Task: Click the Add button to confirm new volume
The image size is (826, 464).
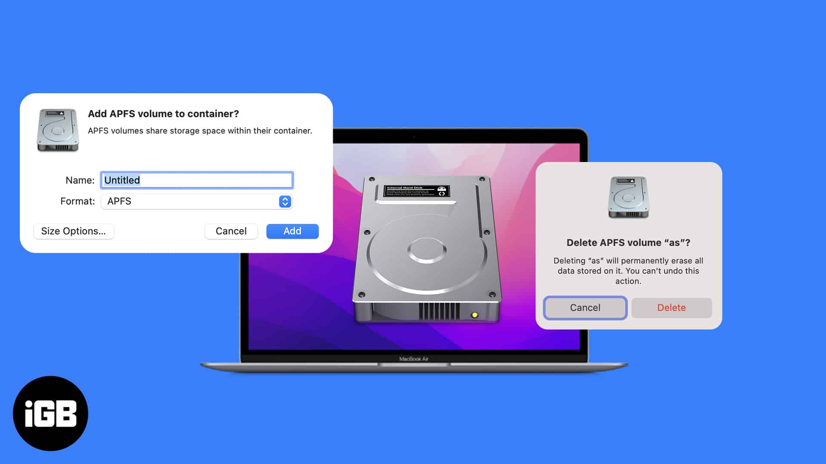Action: 292,231
